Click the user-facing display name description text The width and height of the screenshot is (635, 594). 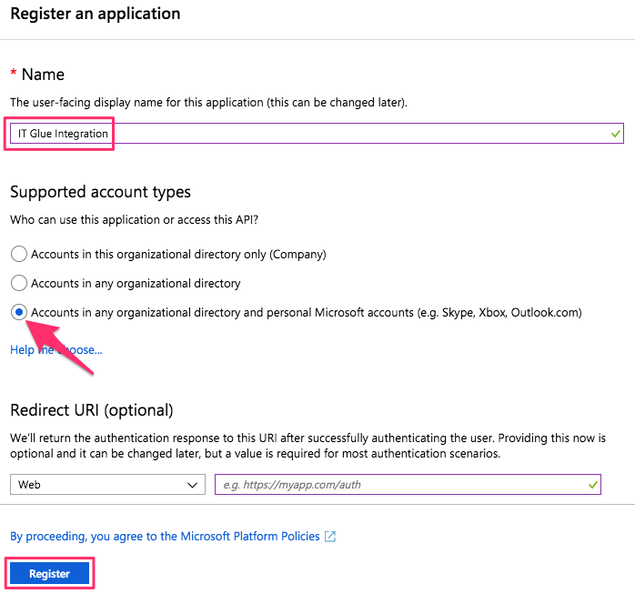tap(208, 102)
